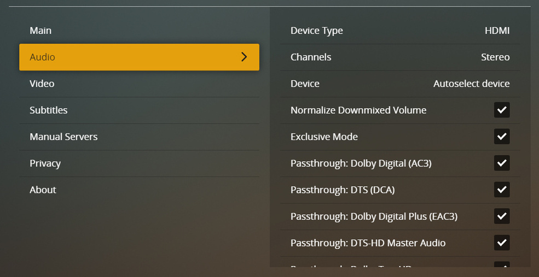Open the Device selection (Autoselect device)
Screen dimensions: 539x277
tap(471, 84)
